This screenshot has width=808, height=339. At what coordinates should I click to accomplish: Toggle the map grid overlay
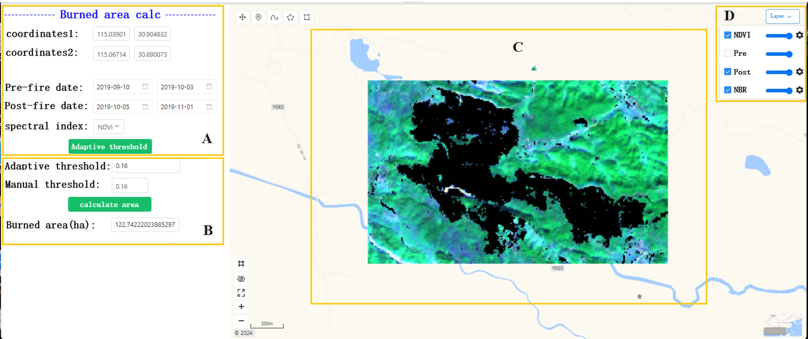tap(241, 264)
